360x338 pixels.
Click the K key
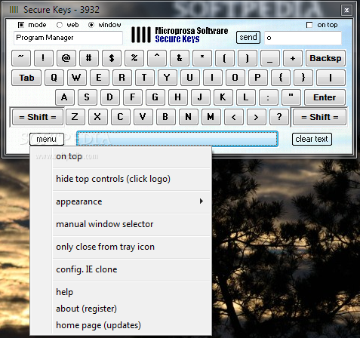223,97
